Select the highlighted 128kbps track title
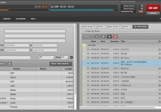This screenshot has width=161, height=112. click(133, 63)
